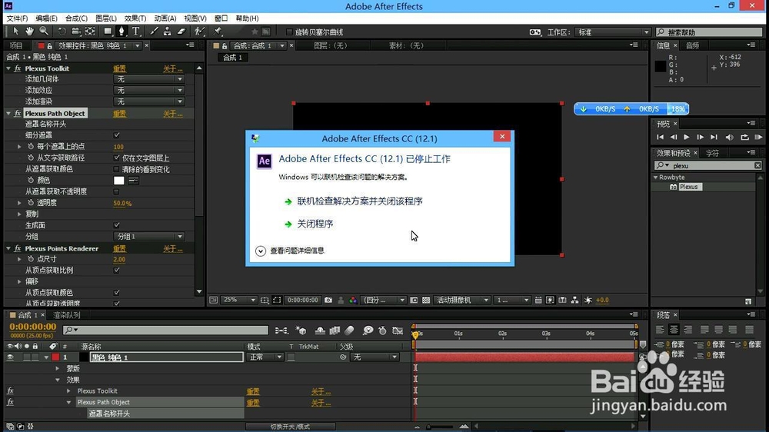This screenshot has height=432, width=769.
Task: Switch to 渲染队列 tab
Action: (67, 315)
